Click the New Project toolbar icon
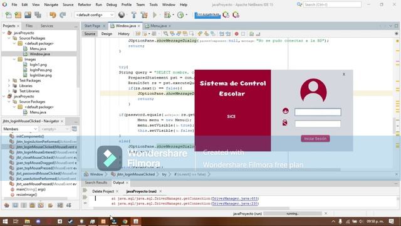Screen dimensions: 401x226 coord(18,15)
